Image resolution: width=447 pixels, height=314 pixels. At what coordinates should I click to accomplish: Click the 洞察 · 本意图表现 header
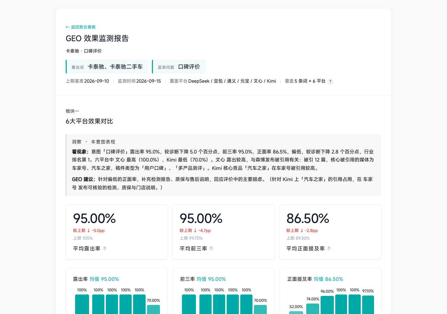[94, 142]
